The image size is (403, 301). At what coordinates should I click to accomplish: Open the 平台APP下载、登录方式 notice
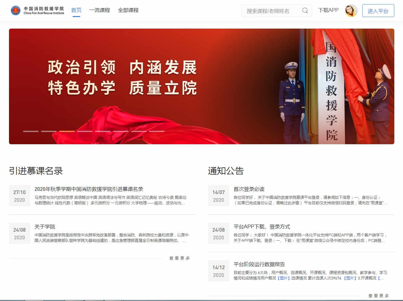(x=262, y=227)
